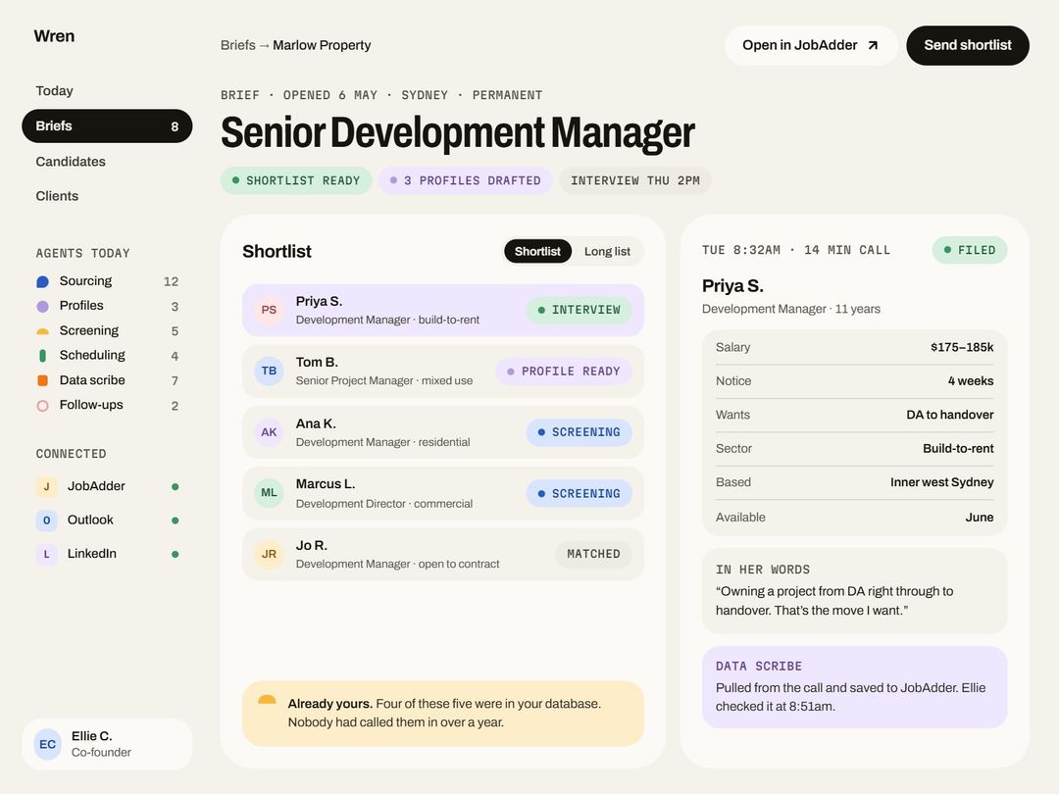1059x794 pixels.
Task: Select Briefs in the sidebar navigation
Action: 107,126
